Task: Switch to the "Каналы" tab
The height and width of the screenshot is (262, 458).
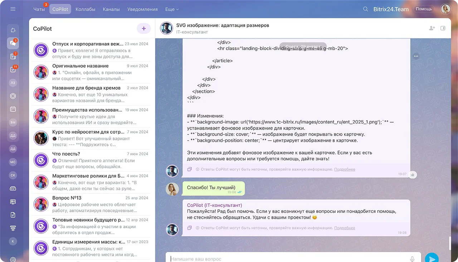Action: (111, 9)
